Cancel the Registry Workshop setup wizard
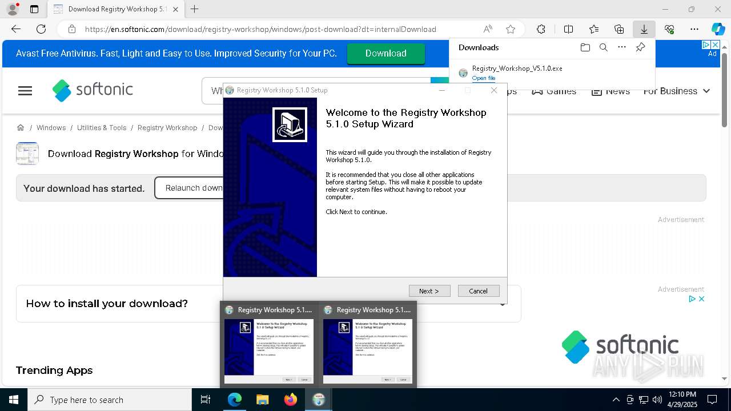 click(x=479, y=291)
